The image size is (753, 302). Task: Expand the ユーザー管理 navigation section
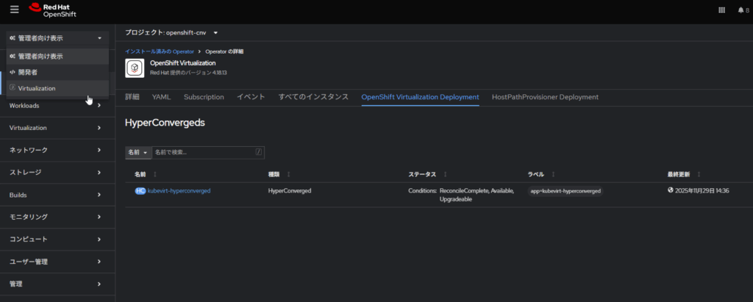coord(57,262)
